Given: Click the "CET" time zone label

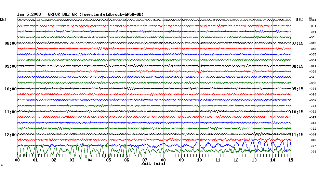Looking at the screenshot, I should (3, 19).
